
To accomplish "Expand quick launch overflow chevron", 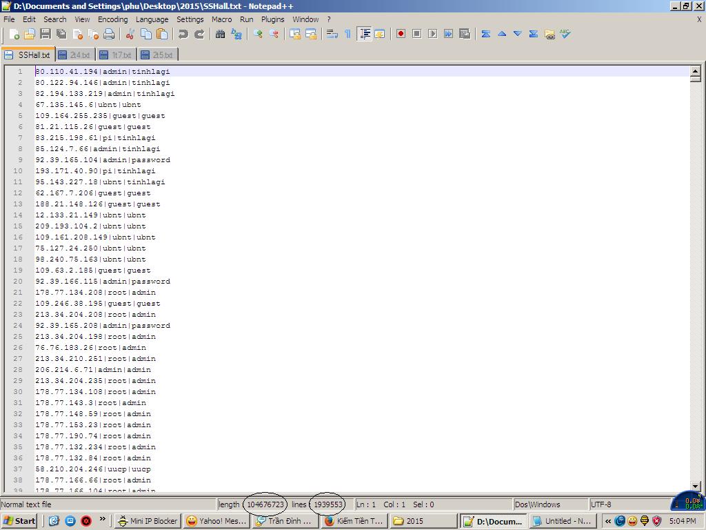I will 102,519.
